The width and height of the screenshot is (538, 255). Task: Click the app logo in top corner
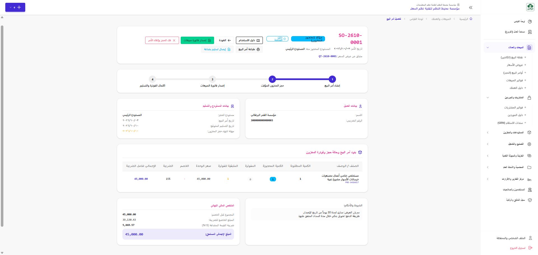pos(530,7)
